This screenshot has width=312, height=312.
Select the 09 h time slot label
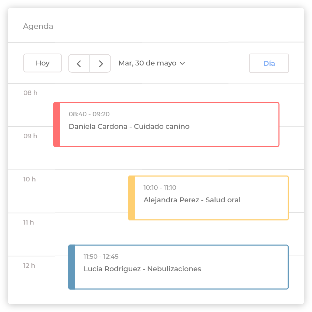click(30, 136)
